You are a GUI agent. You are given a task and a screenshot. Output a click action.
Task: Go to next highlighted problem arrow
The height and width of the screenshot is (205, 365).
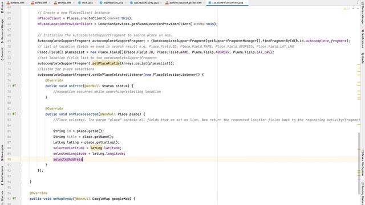point(358,9)
